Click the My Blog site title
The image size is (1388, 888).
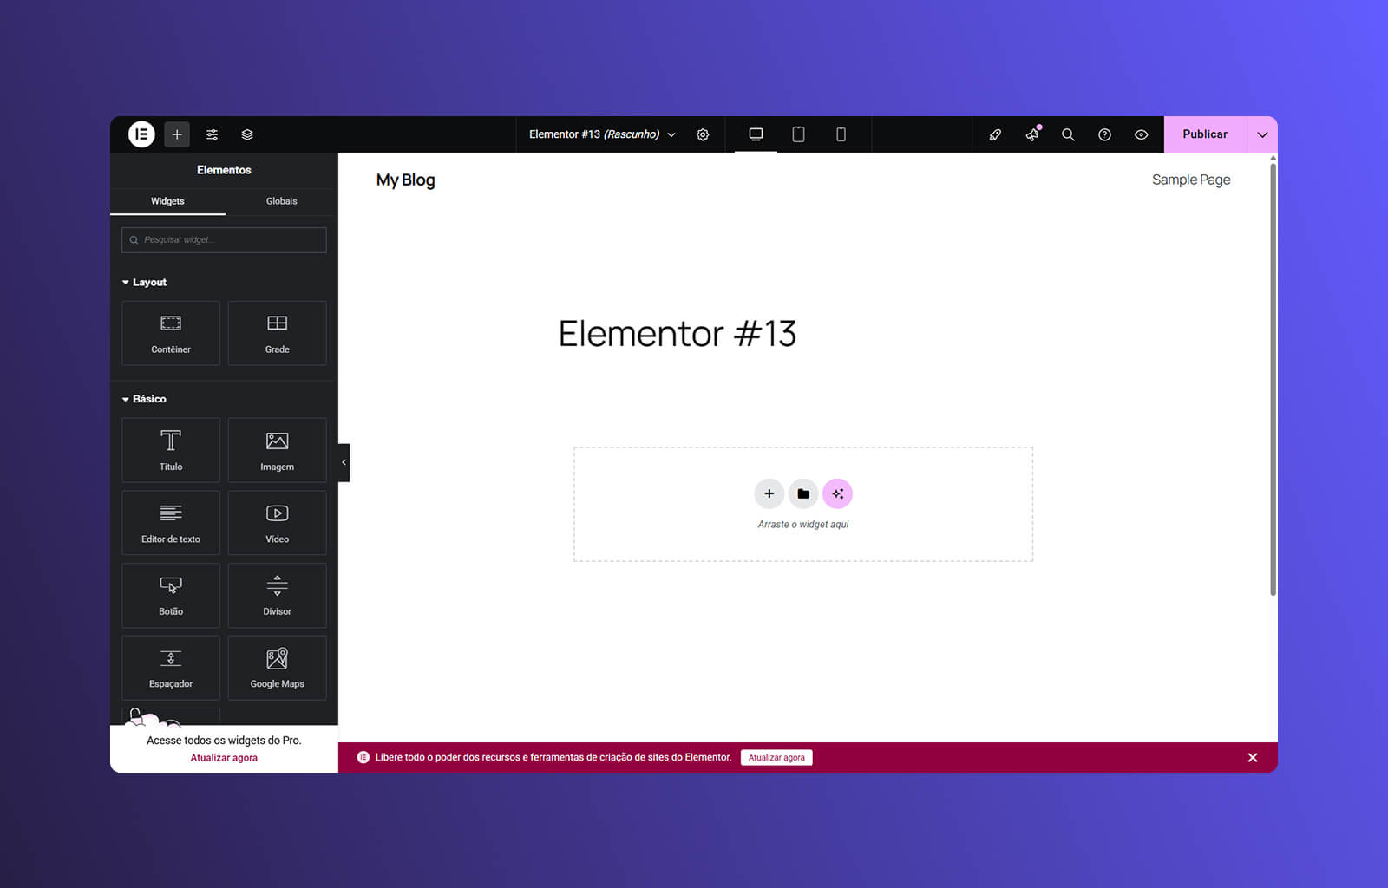(x=405, y=180)
